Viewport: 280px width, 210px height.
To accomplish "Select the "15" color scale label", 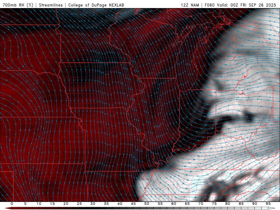I will coord(52,204).
